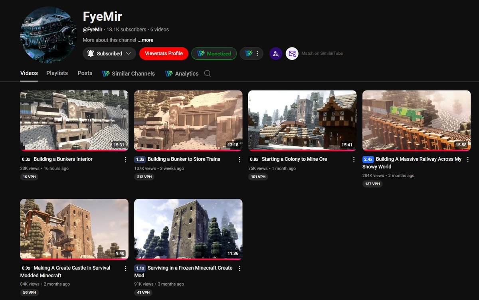The height and width of the screenshot is (300, 479).
Task: Open the Similar Channels tab
Action: 129,73
